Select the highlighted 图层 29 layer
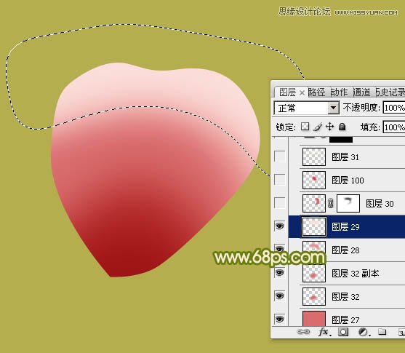Screen dimensions: 405x353 [x=347, y=226]
